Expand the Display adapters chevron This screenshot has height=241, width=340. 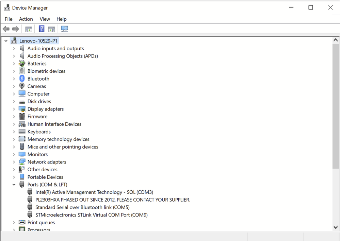tap(14, 109)
